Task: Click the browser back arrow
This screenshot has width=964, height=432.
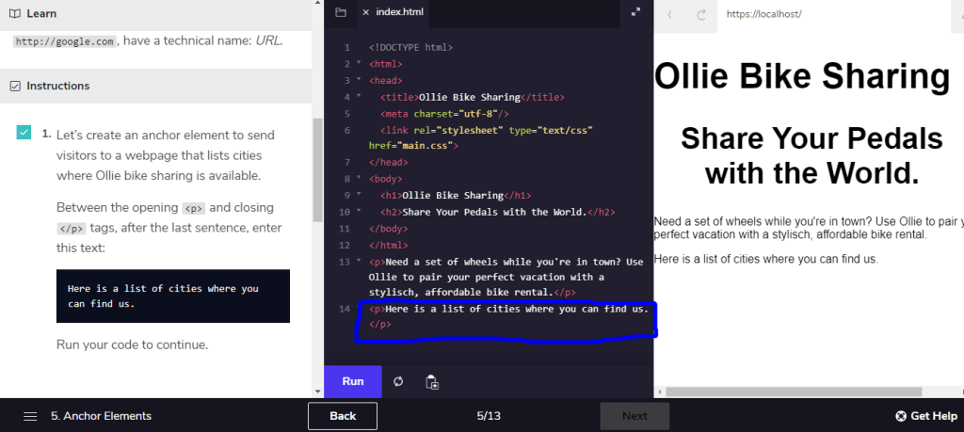Action: [x=670, y=14]
